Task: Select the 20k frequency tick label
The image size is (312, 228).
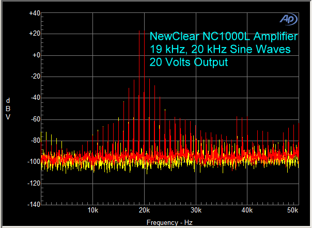Action: point(145,211)
